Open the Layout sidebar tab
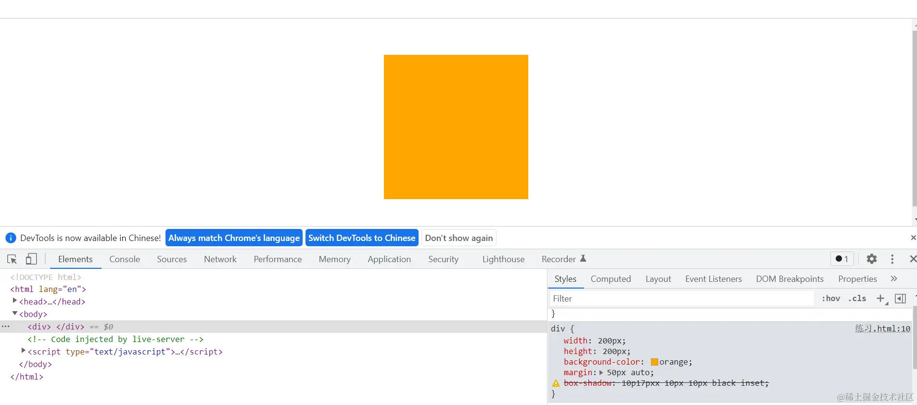 (658, 279)
